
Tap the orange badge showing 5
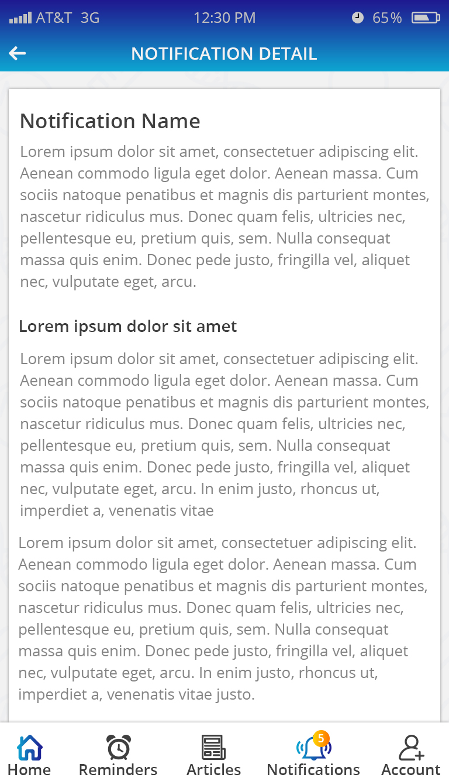point(321,738)
